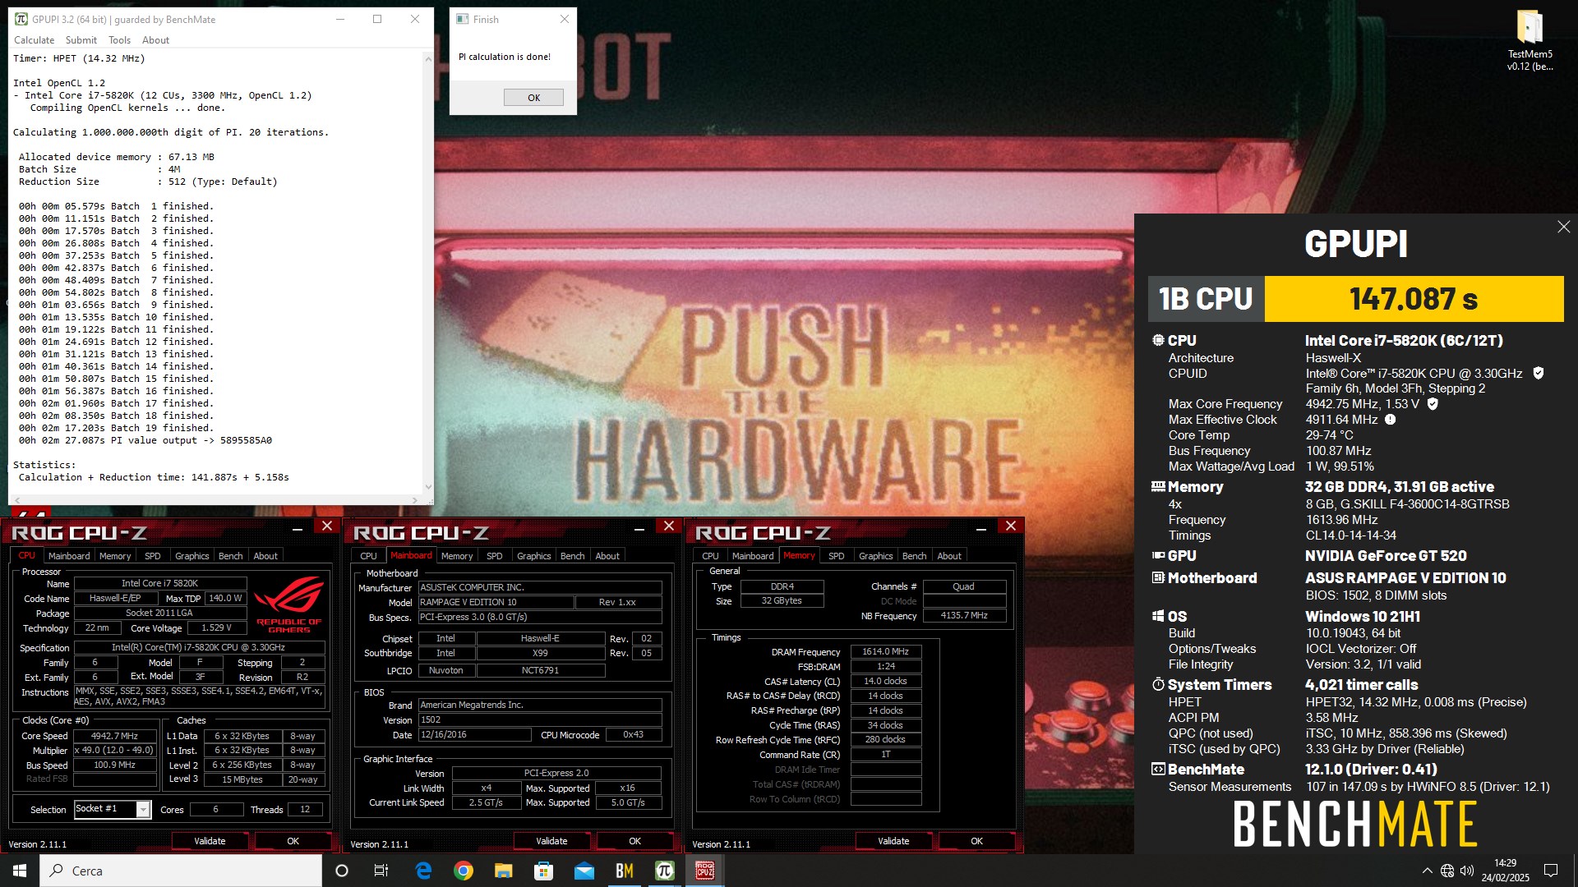This screenshot has height=887, width=1578.
Task: Switch to BenchMate taskbar icon
Action: (x=624, y=871)
